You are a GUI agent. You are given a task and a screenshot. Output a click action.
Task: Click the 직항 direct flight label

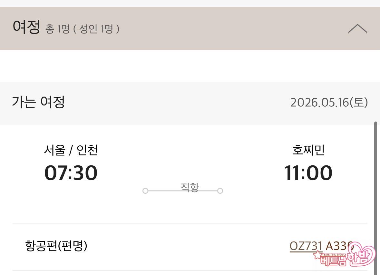tap(190, 187)
